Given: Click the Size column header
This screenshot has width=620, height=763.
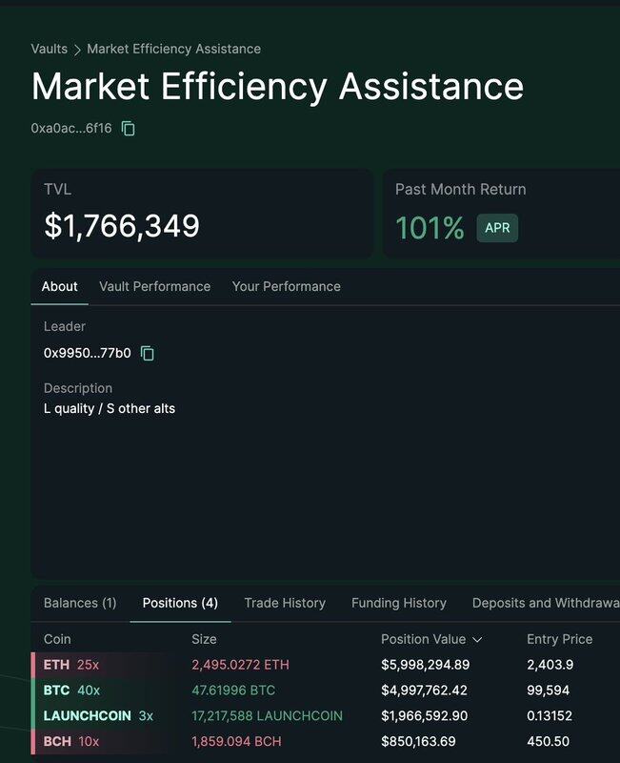Looking at the screenshot, I should click(x=204, y=639).
